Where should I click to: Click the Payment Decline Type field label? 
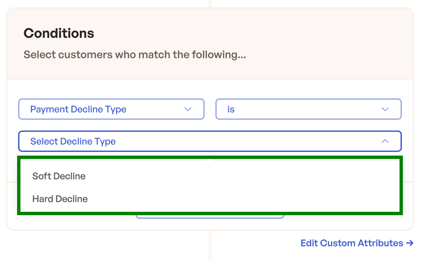tap(78, 109)
